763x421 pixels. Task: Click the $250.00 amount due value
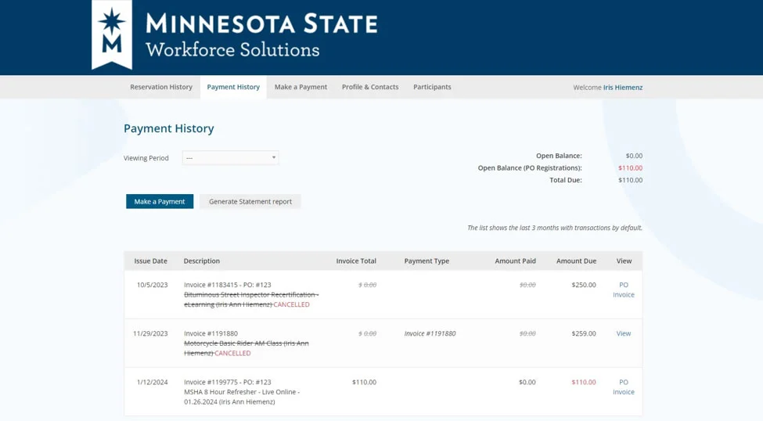(584, 285)
